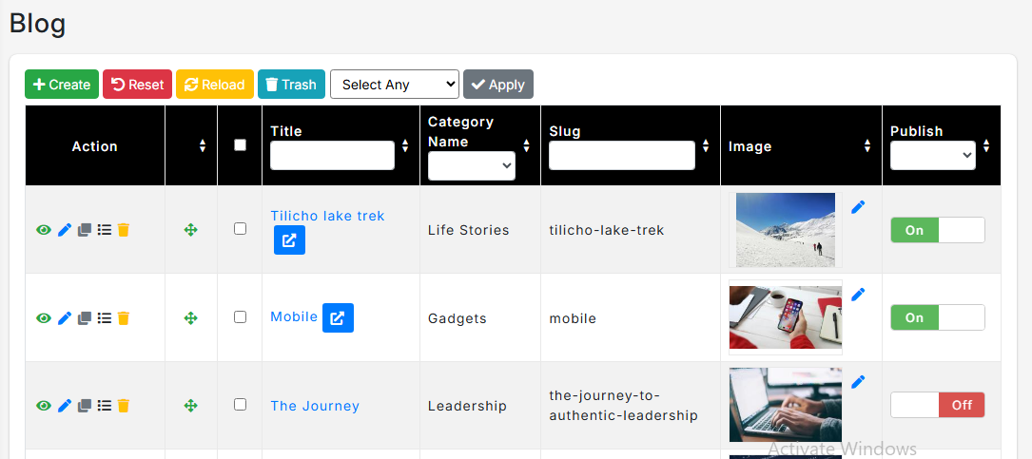Screen dimensions: 1032x459
Task: Click the Title filter input field
Action: [332, 155]
